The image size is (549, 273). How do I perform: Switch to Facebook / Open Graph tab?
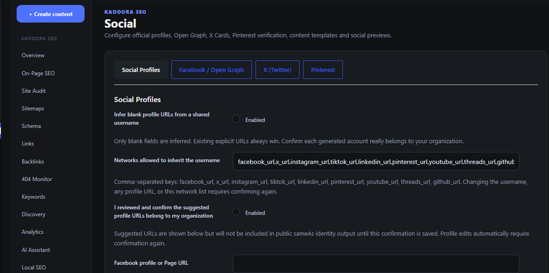211,70
